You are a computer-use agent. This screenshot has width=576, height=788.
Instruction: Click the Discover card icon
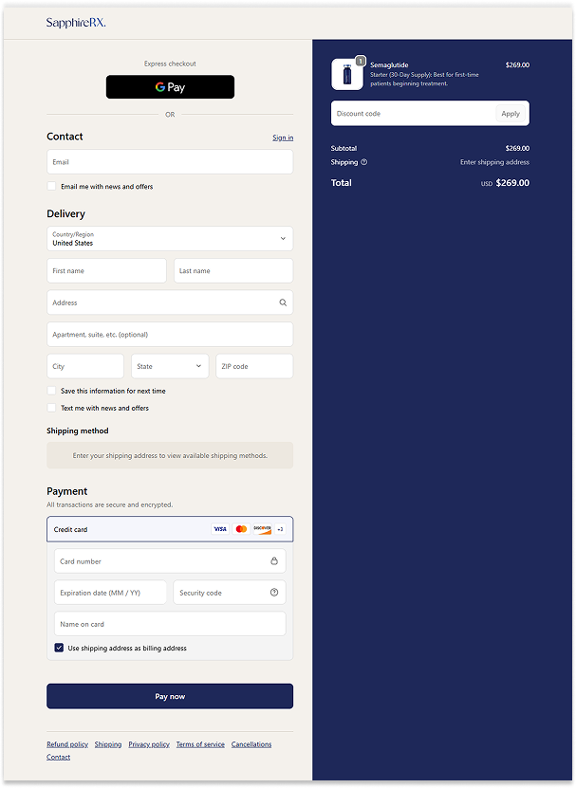[x=262, y=529]
